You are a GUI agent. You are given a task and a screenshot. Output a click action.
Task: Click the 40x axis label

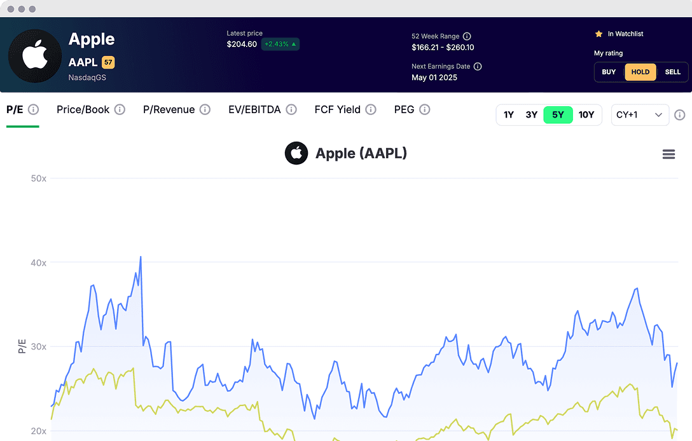pos(38,263)
